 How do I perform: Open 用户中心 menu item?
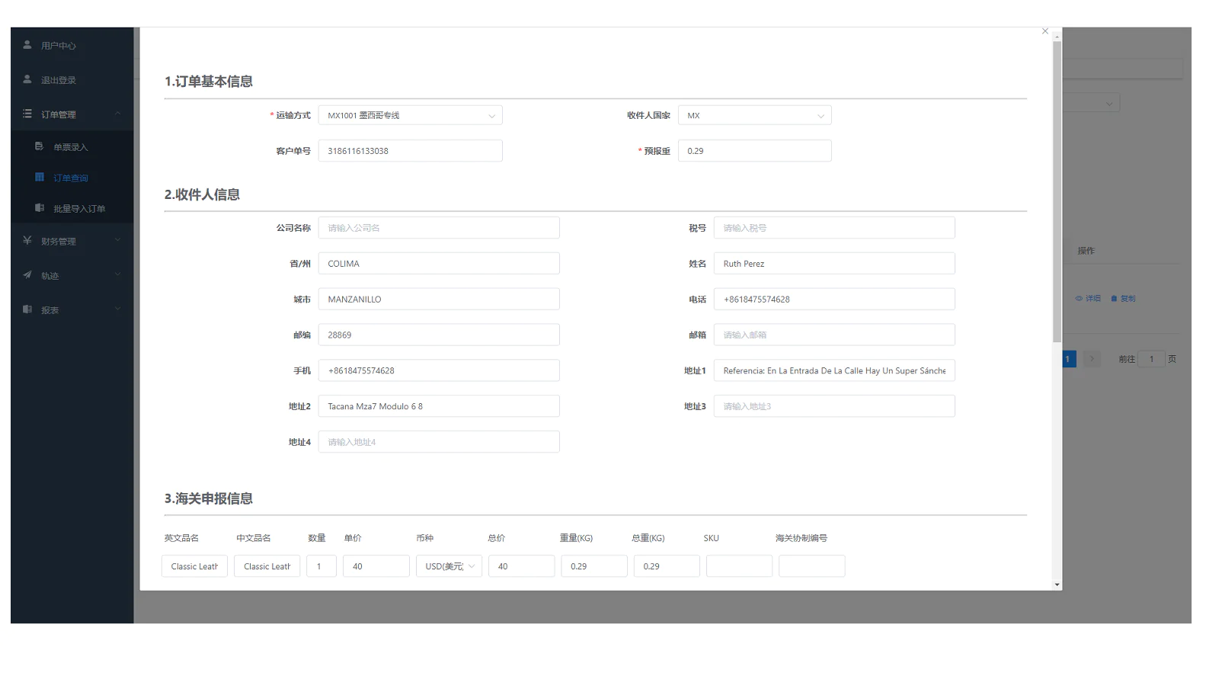coord(72,45)
